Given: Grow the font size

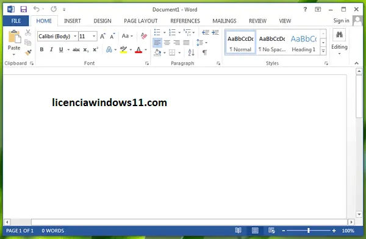Looking at the screenshot, I should tap(102, 36).
